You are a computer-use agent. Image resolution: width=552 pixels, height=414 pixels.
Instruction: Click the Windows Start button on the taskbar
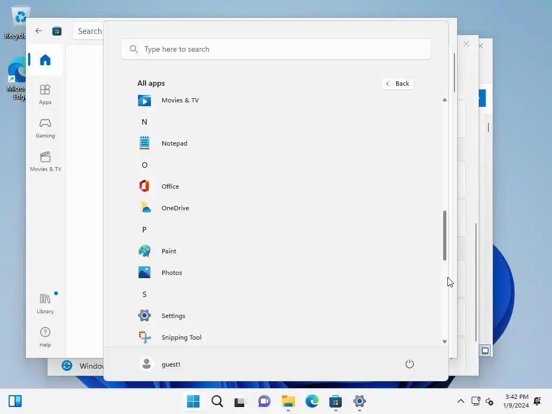click(193, 401)
